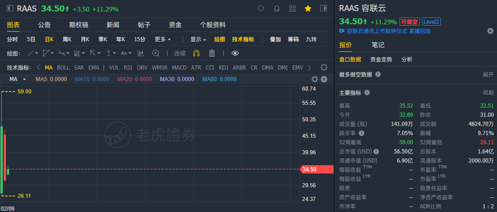The width and height of the screenshot is (497, 212).
Task: Expand the line tool dropdown arrow
Action: (x=37, y=53)
